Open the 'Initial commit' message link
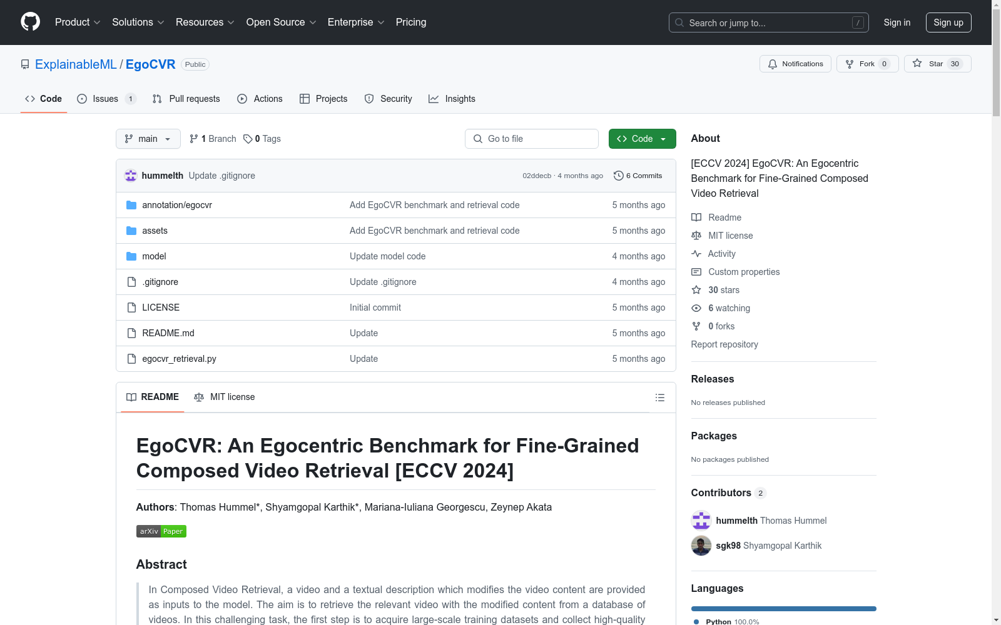 pos(375,307)
